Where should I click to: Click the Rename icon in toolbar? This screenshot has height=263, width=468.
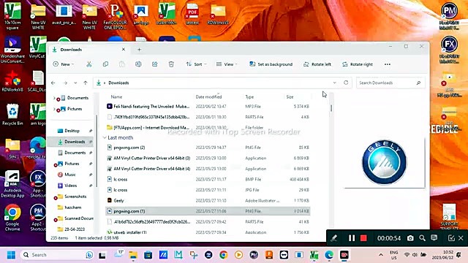point(138,64)
